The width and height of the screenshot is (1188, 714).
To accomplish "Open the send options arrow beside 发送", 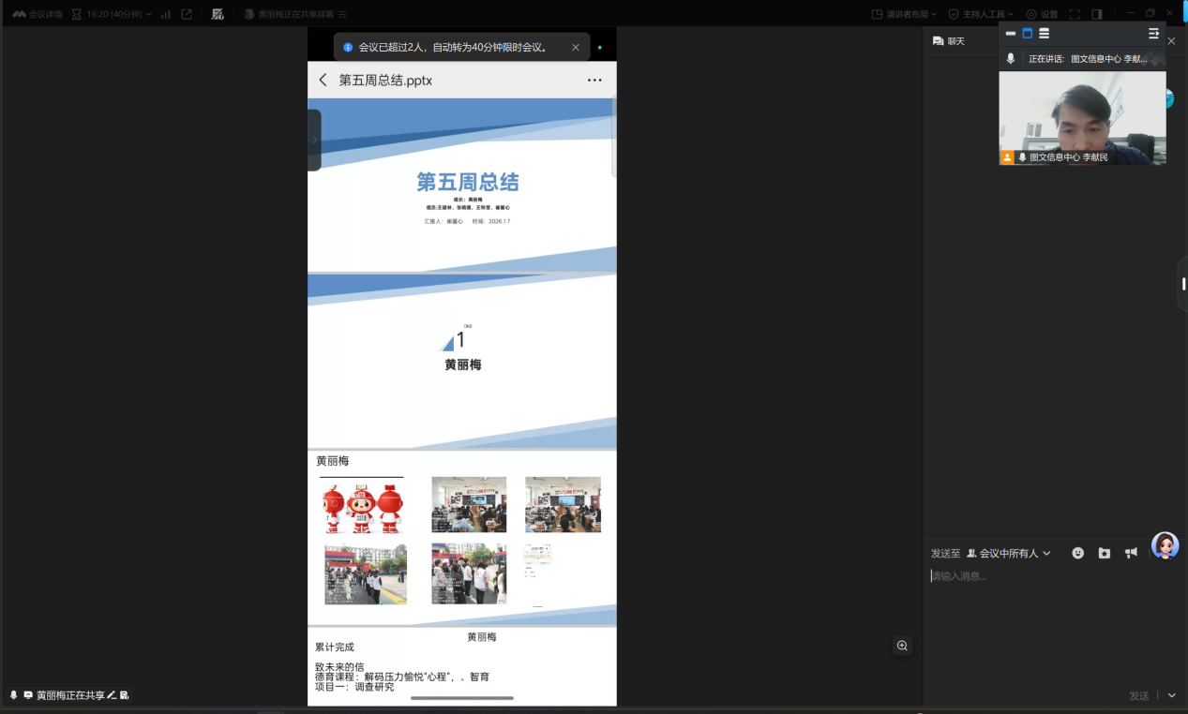I will click(x=1171, y=695).
